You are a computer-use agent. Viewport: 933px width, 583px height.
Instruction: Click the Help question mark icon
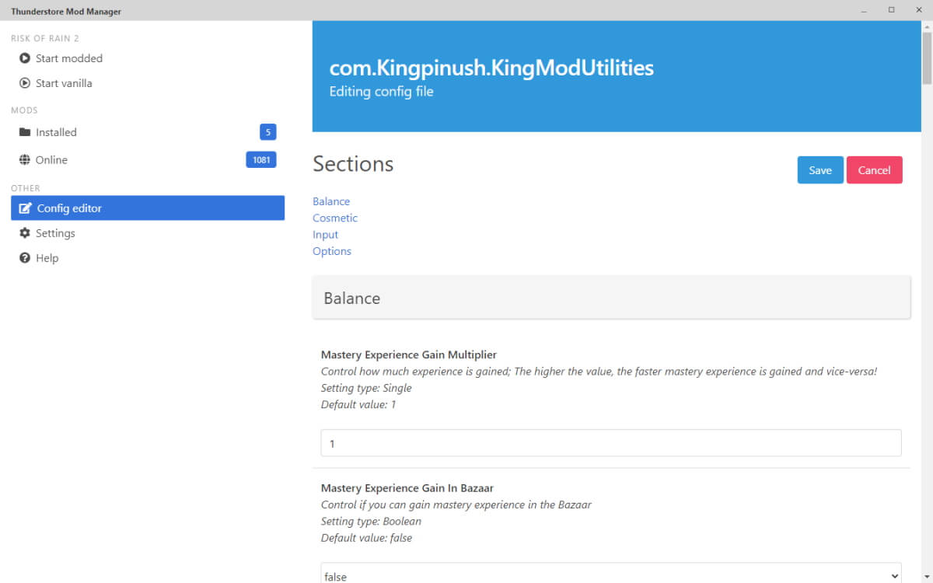25,257
